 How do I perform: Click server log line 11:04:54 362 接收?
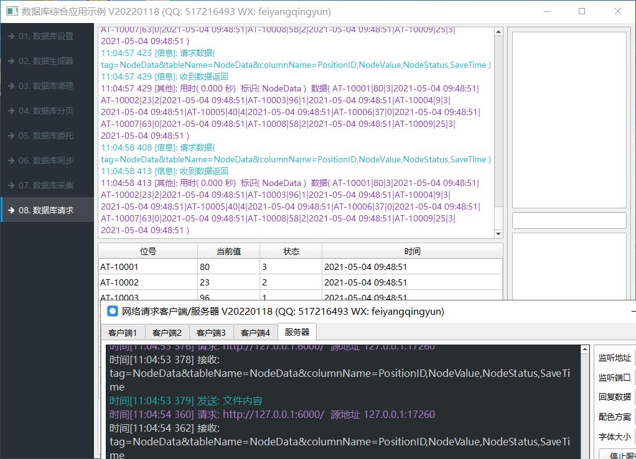pos(165,428)
